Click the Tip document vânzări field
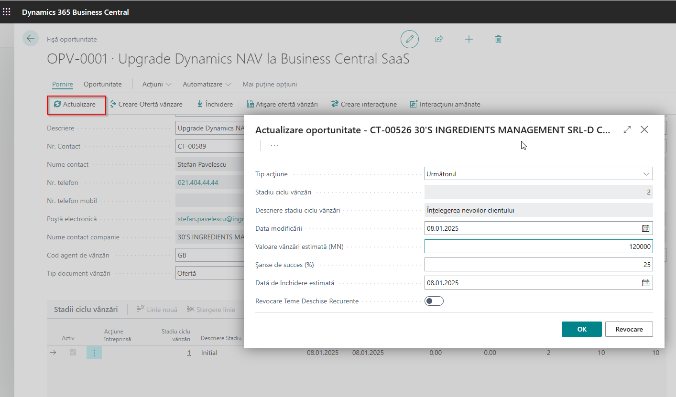Viewport: 676px width, 397px height. point(209,273)
